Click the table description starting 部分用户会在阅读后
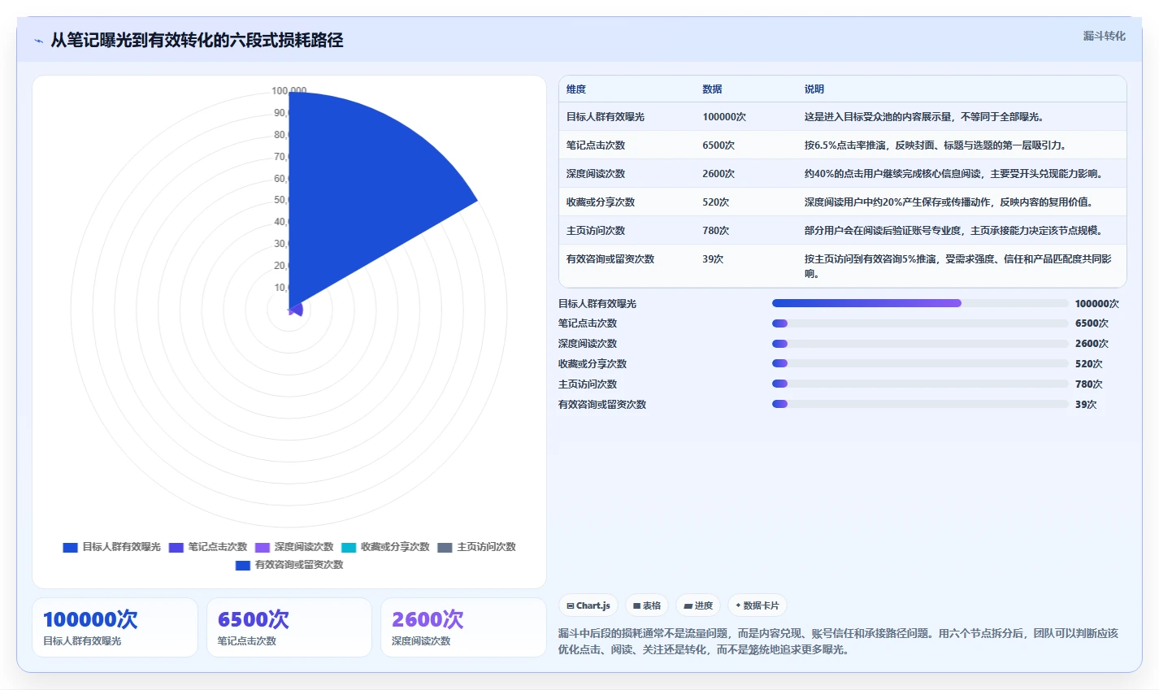This screenshot has height=690, width=1159. click(x=953, y=231)
